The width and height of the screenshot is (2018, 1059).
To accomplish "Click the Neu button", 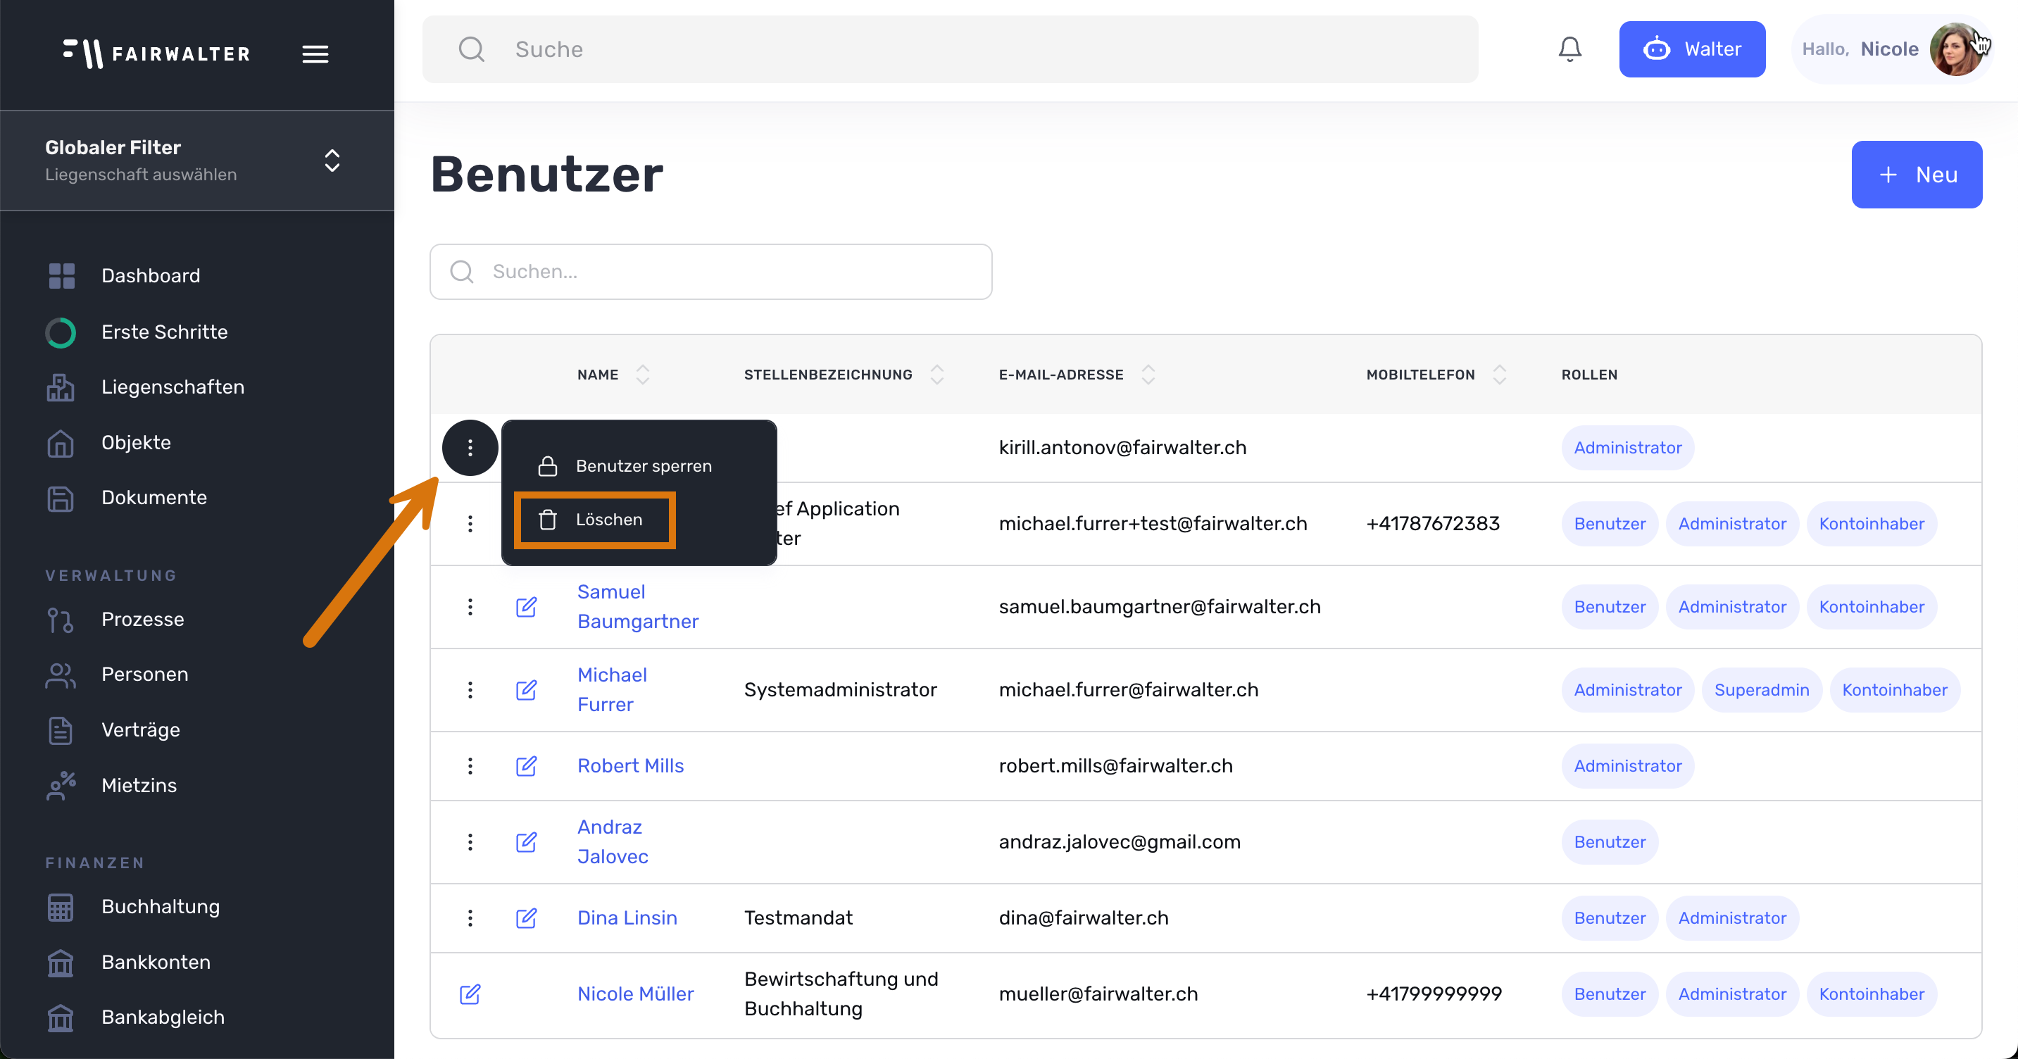I will click(1916, 175).
